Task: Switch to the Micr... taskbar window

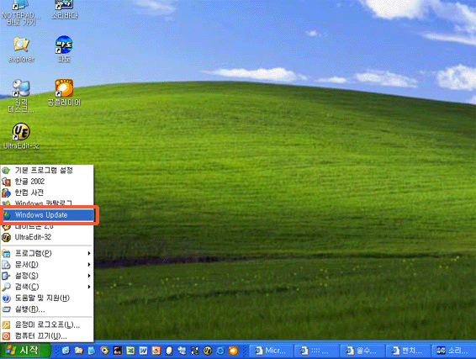Action: [x=271, y=351]
